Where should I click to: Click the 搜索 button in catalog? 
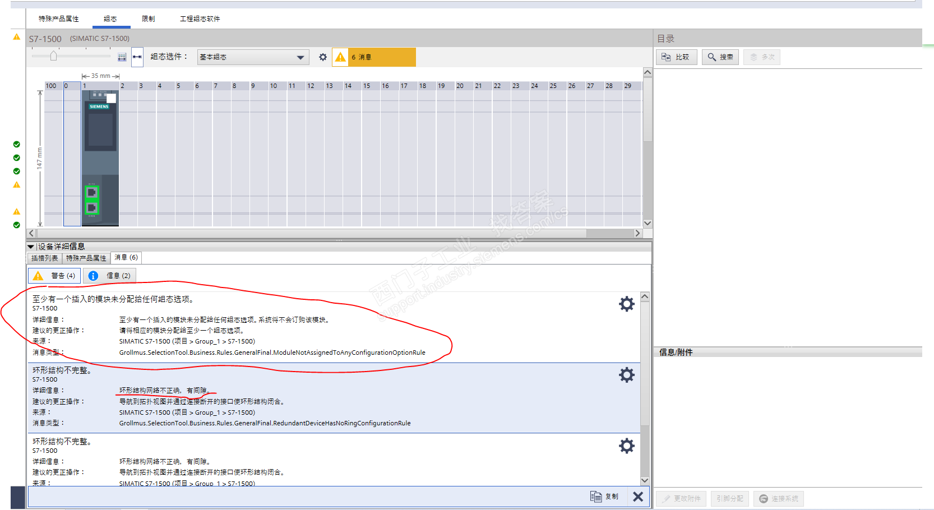coord(720,57)
